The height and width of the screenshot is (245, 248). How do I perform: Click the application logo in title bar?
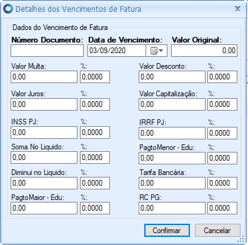pos(8,9)
